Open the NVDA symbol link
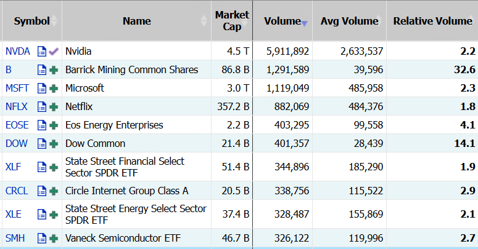478x249 pixels. pos(17,51)
